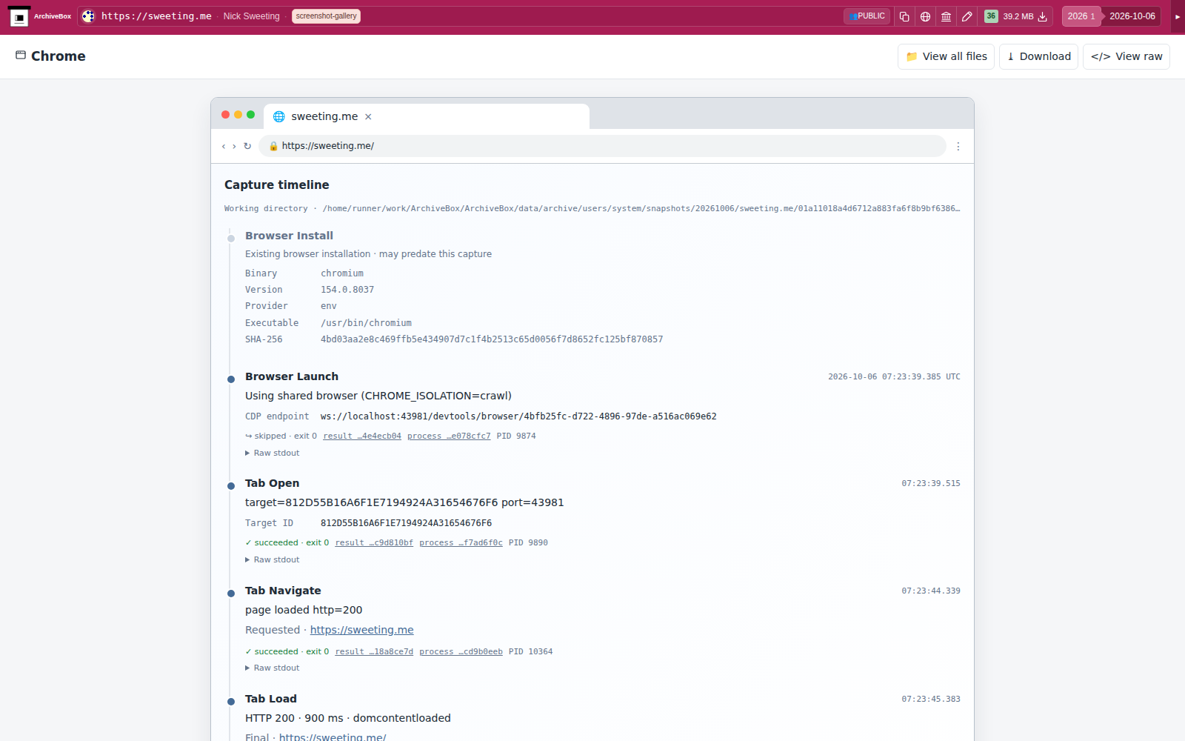Expand Raw stdout under Tab Navigate
The height and width of the screenshot is (741, 1185).
[x=273, y=668]
